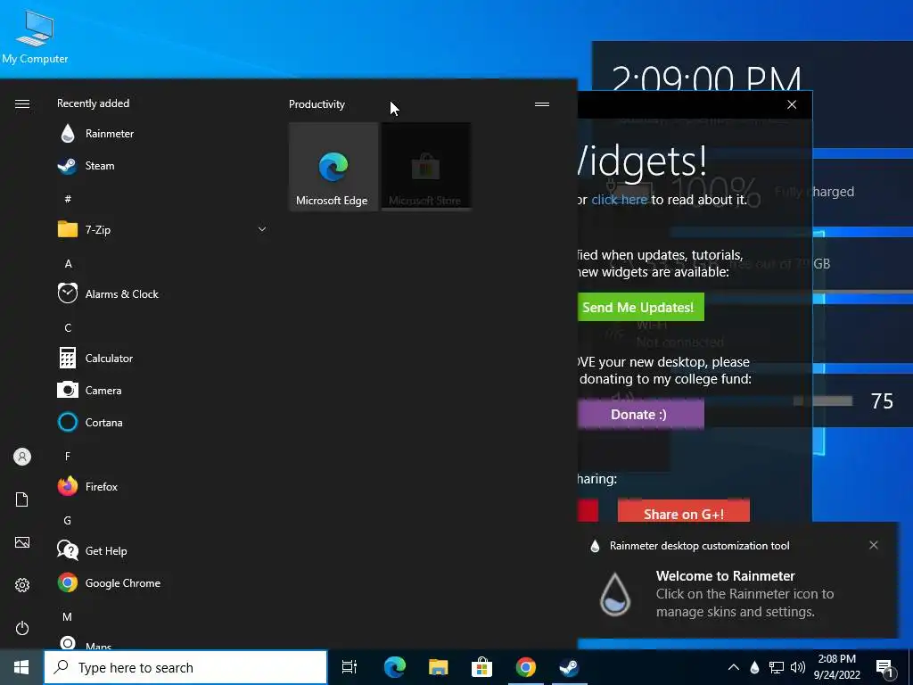Jump to the 'M' letter section header
Viewport: 913px width, 685px height.
(x=68, y=616)
